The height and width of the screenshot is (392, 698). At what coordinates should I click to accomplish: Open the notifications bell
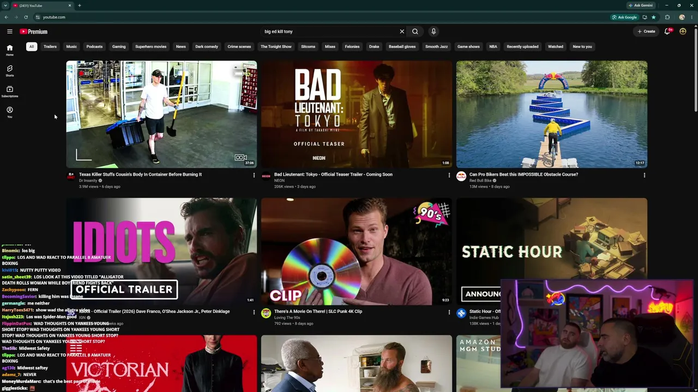tap(667, 32)
